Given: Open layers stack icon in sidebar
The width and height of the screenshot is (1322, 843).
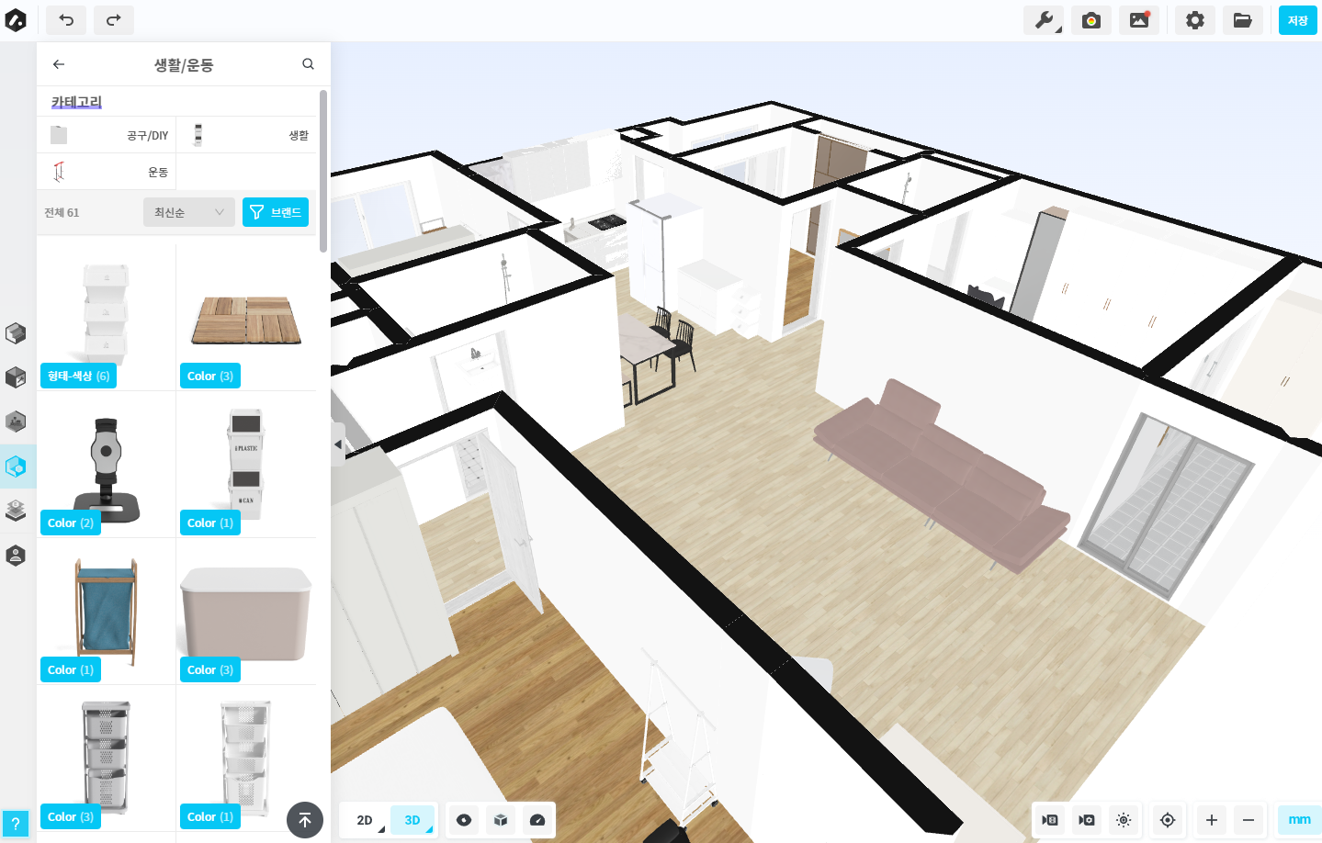Looking at the screenshot, I should point(16,511).
